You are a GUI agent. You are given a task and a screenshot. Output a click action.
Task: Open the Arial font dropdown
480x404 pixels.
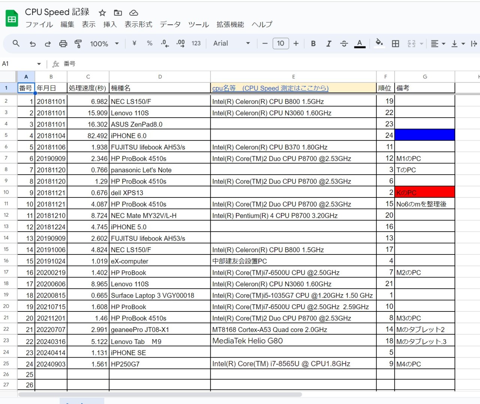[231, 43]
